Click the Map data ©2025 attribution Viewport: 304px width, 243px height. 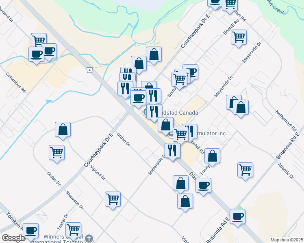pos(286,240)
